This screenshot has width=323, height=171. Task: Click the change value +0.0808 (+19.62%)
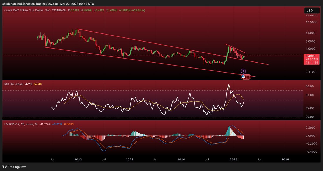132,10
